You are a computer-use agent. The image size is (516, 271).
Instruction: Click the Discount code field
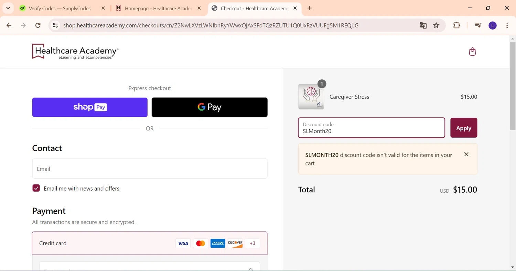[372, 128]
